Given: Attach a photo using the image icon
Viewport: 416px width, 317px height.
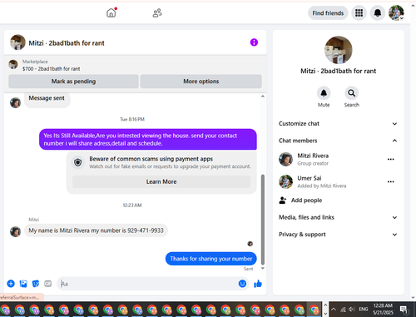Looking at the screenshot, I should tap(23, 284).
